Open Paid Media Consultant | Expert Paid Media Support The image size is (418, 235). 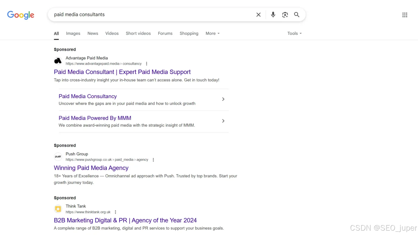pyautogui.click(x=122, y=72)
